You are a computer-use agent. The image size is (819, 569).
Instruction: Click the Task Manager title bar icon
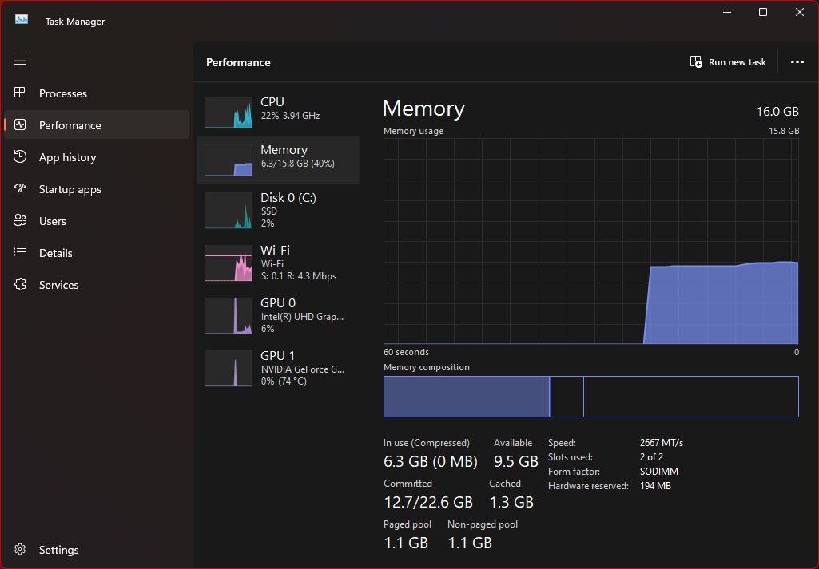22,20
